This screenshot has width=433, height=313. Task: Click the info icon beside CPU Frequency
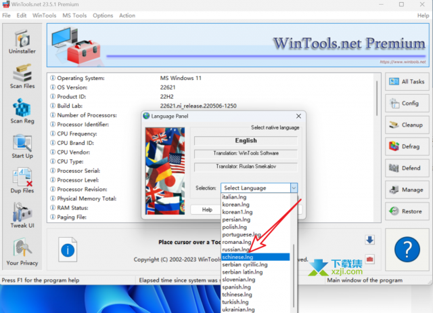[53, 133]
